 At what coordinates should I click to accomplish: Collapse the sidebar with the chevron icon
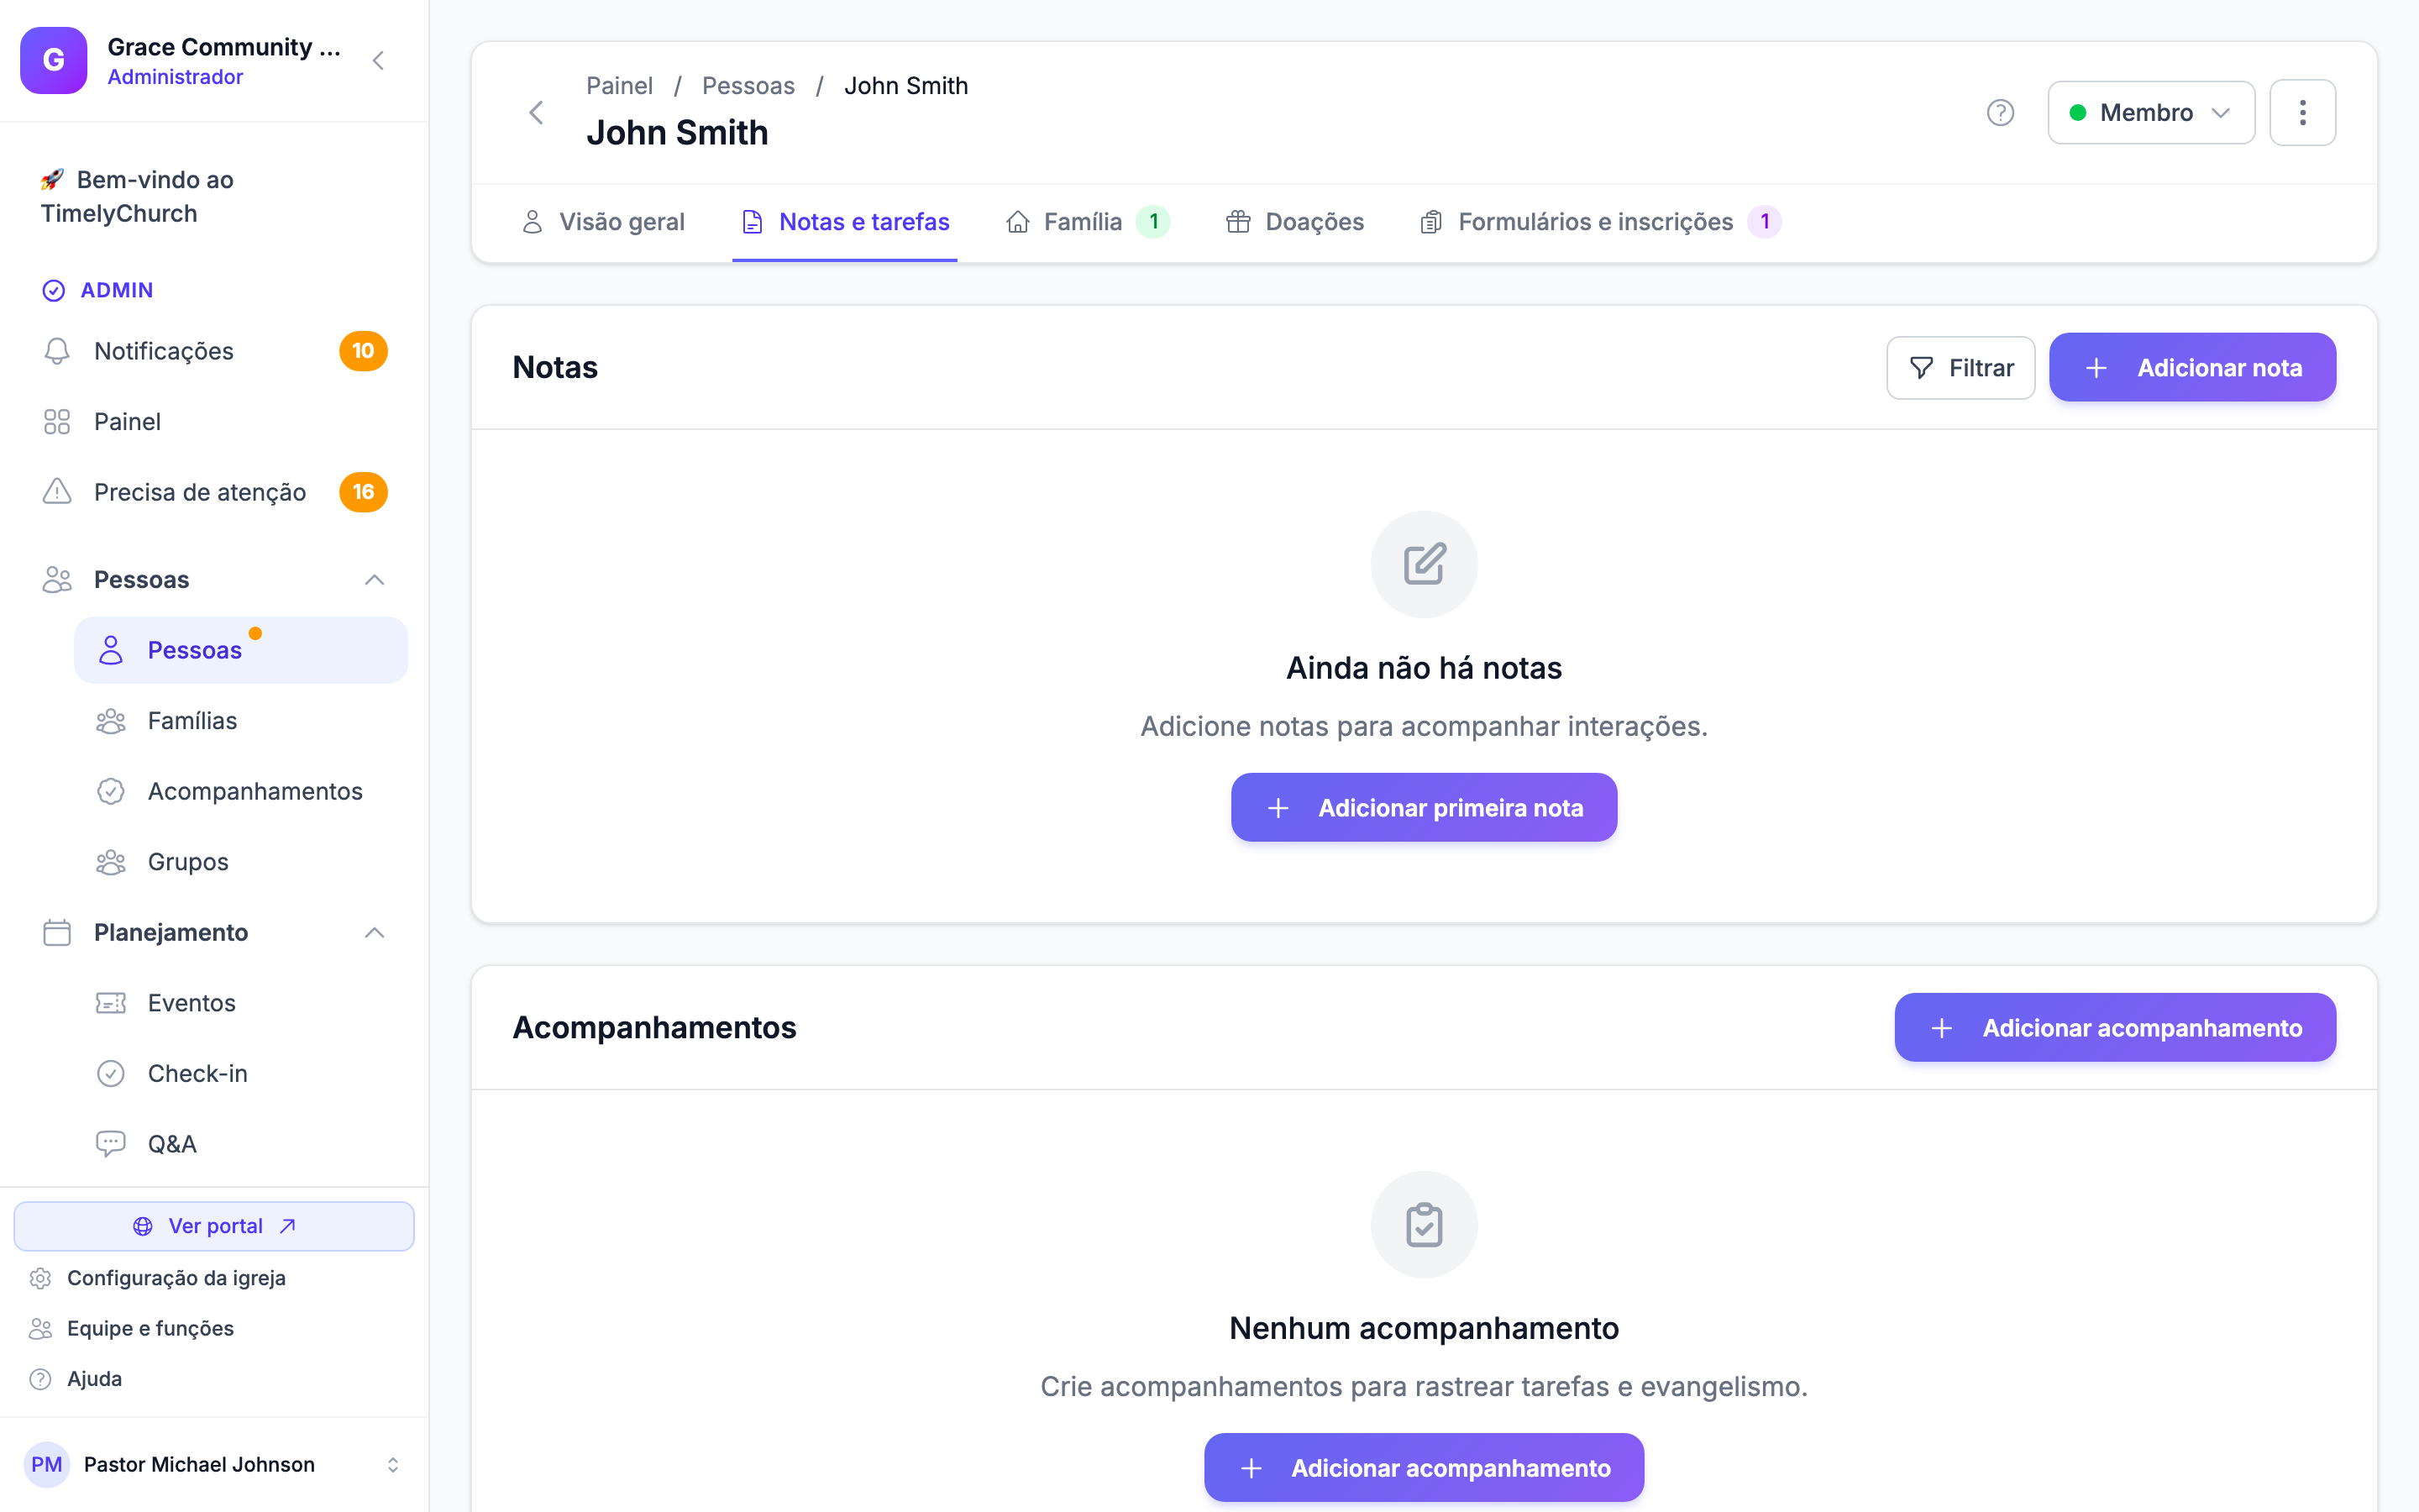pyautogui.click(x=378, y=61)
